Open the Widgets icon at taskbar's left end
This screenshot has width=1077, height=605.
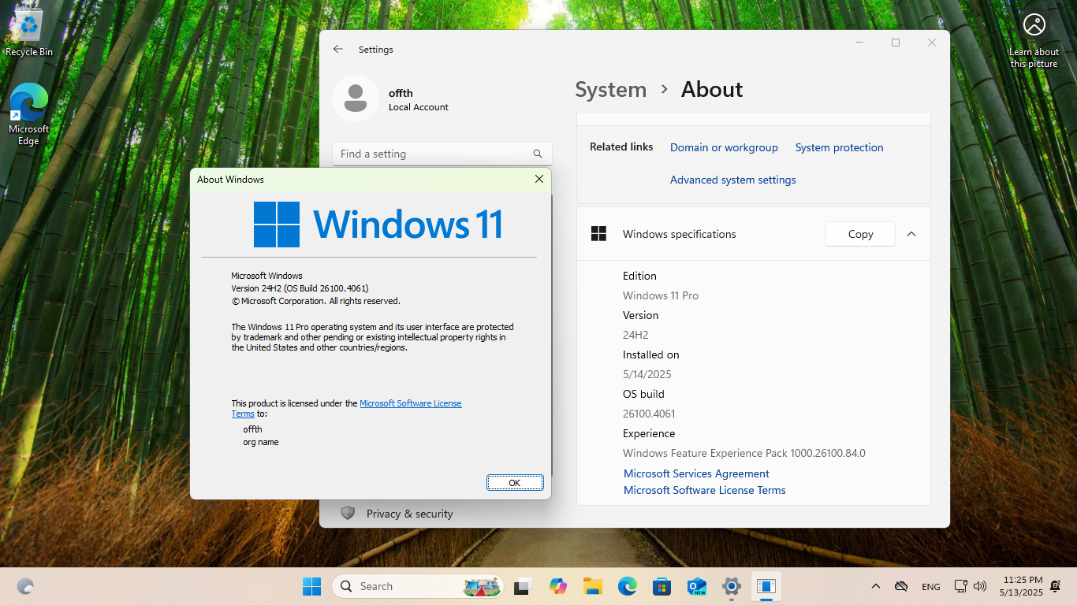(25, 586)
